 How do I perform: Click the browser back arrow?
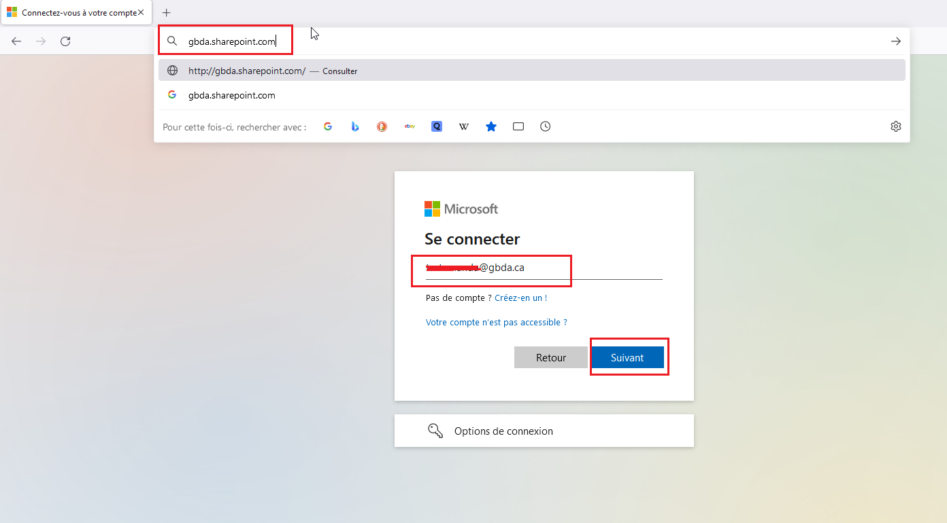16,41
